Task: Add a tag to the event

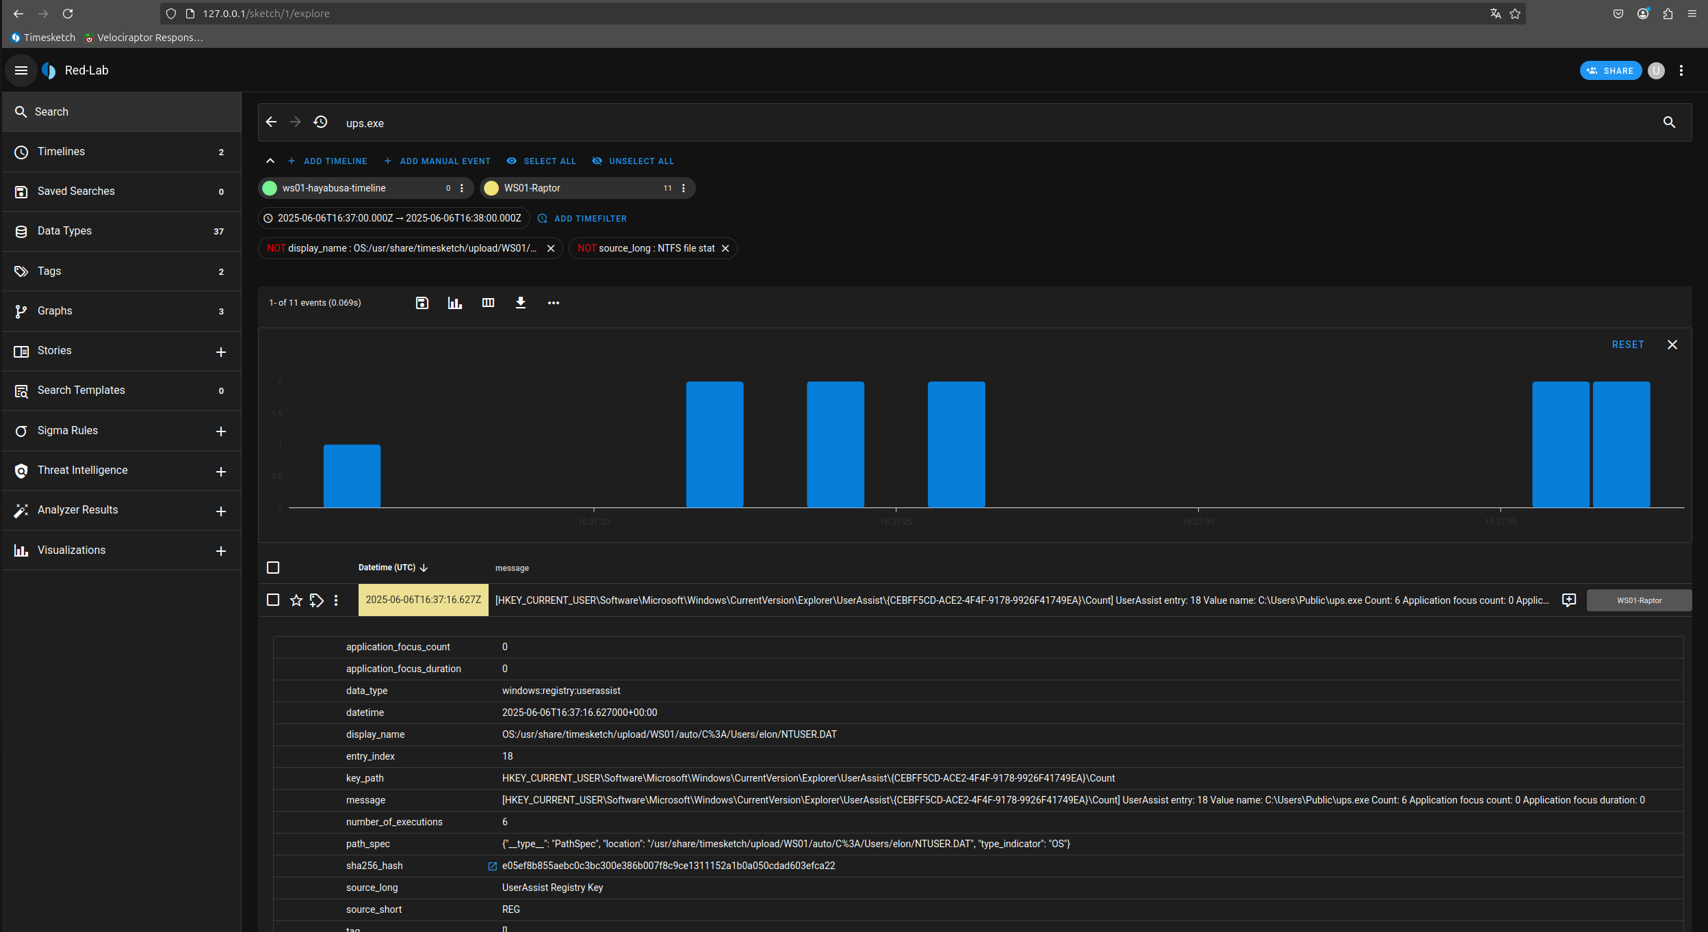Action: tap(316, 600)
